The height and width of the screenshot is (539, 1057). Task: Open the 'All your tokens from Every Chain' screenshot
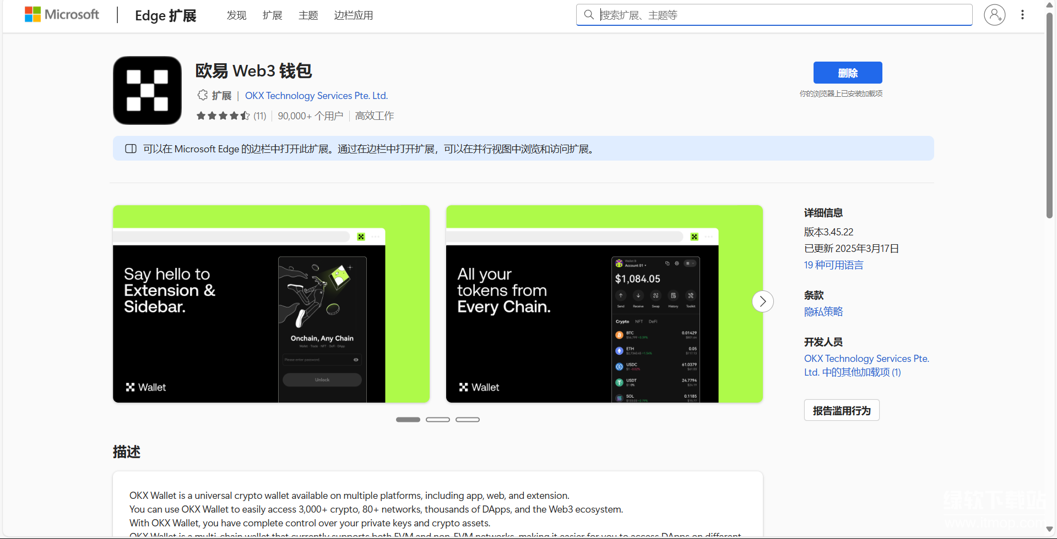tap(604, 304)
